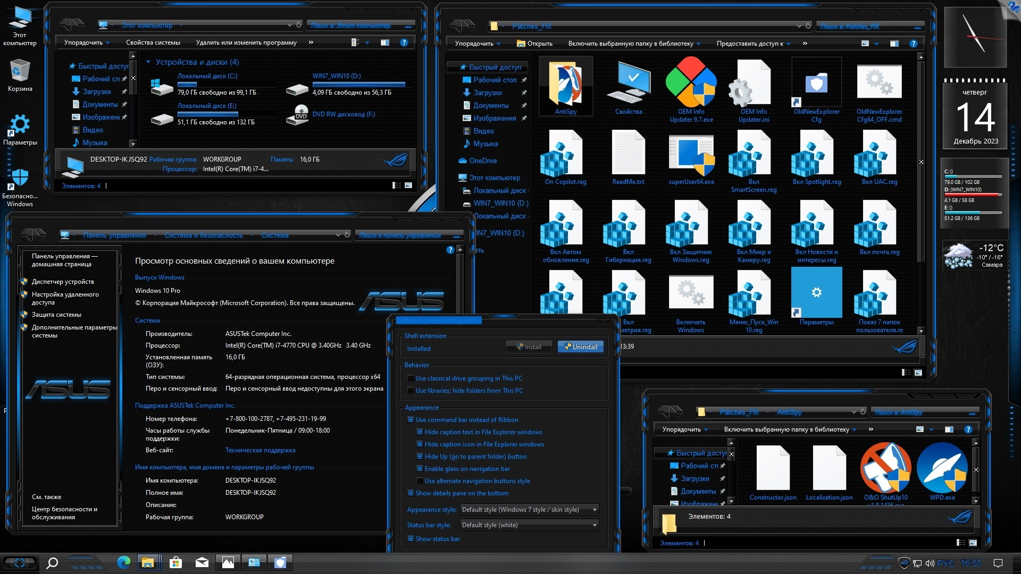This screenshot has width=1021, height=574.
Task: Open the Status bar style dropdown
Action: click(529, 525)
